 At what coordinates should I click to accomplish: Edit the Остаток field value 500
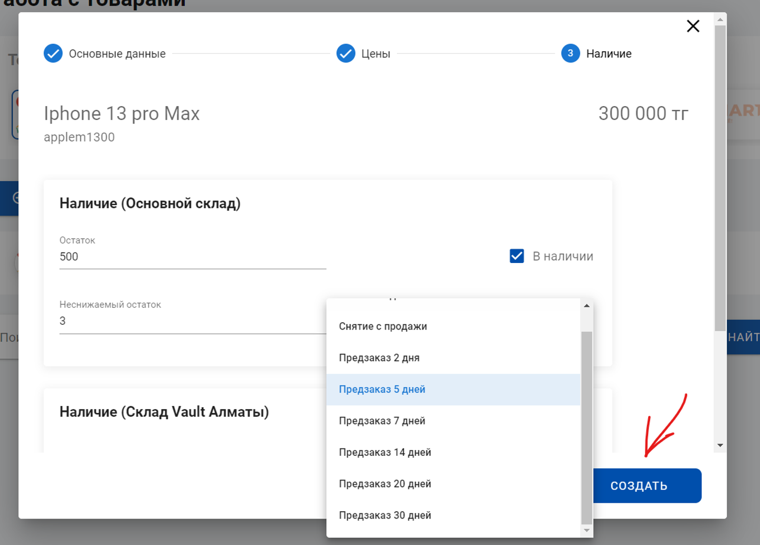(192, 257)
